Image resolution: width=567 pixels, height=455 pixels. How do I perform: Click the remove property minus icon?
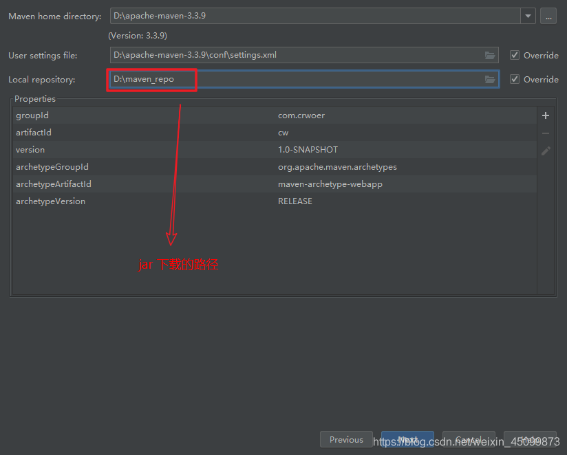coord(546,133)
